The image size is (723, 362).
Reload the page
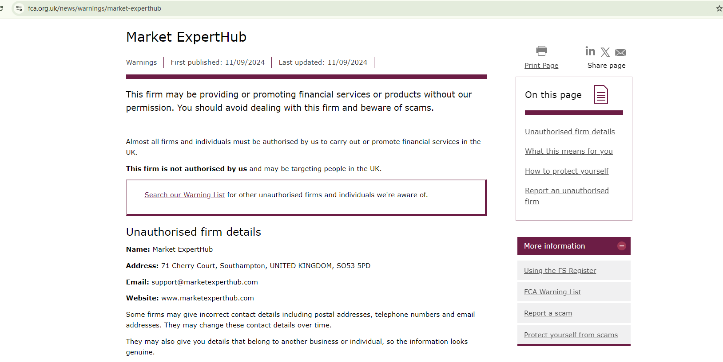pos(1,8)
